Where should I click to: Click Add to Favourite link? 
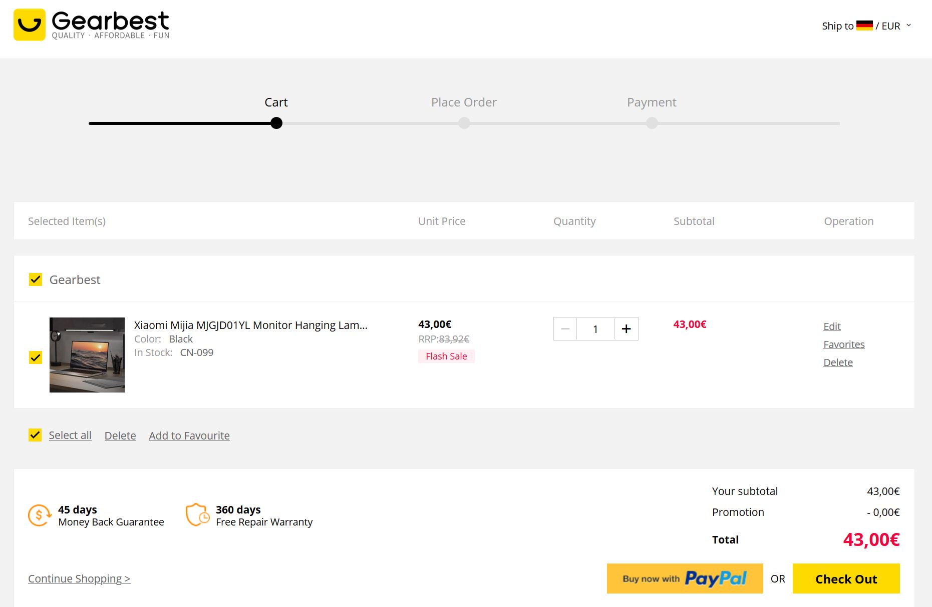tap(189, 435)
